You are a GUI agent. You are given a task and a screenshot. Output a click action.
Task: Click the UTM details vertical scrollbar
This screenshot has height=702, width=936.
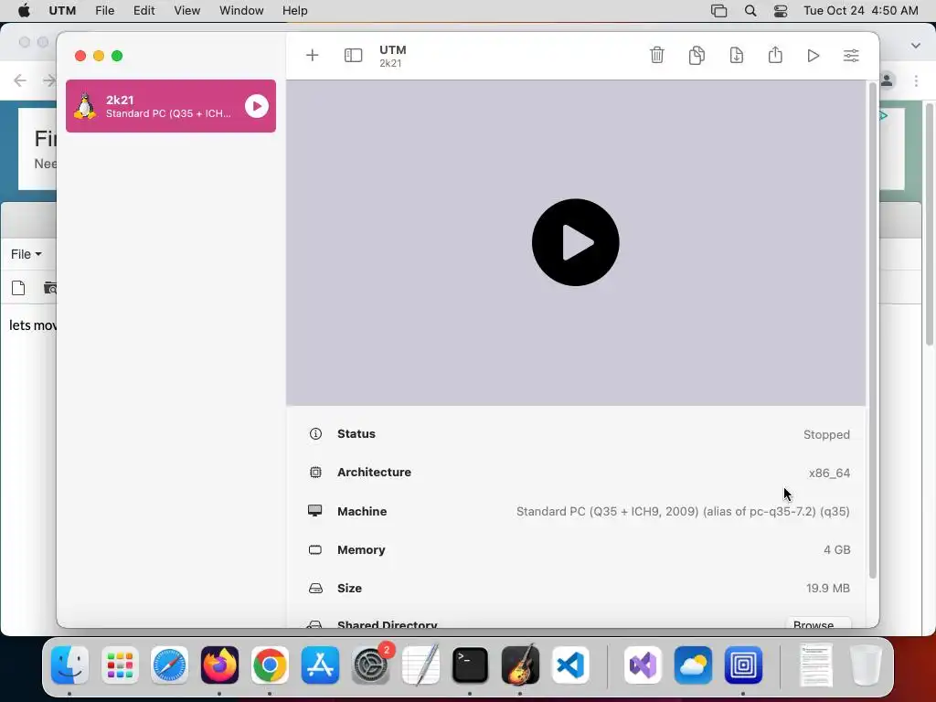(872, 331)
